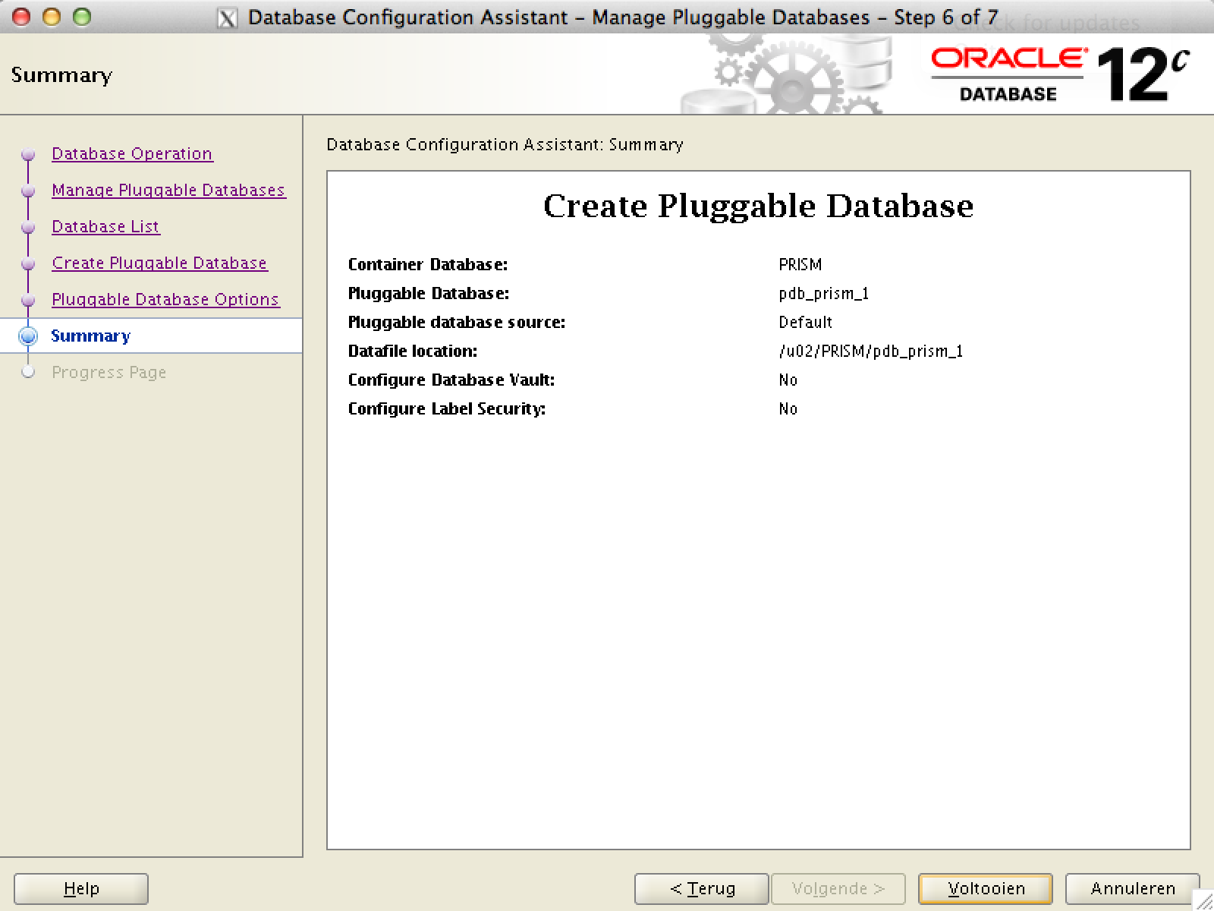1214x911 pixels.
Task: Click the /u02/PRISM/pdb_prism_1 datafile path
Action: 871,351
